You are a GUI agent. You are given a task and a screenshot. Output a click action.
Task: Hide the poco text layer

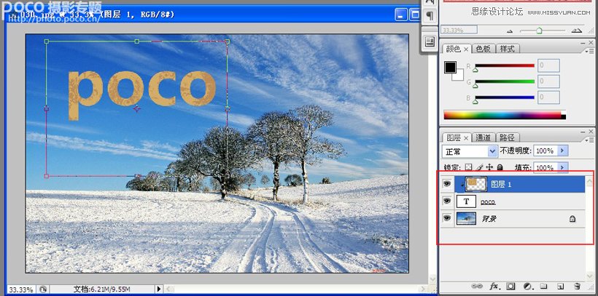[x=447, y=201]
